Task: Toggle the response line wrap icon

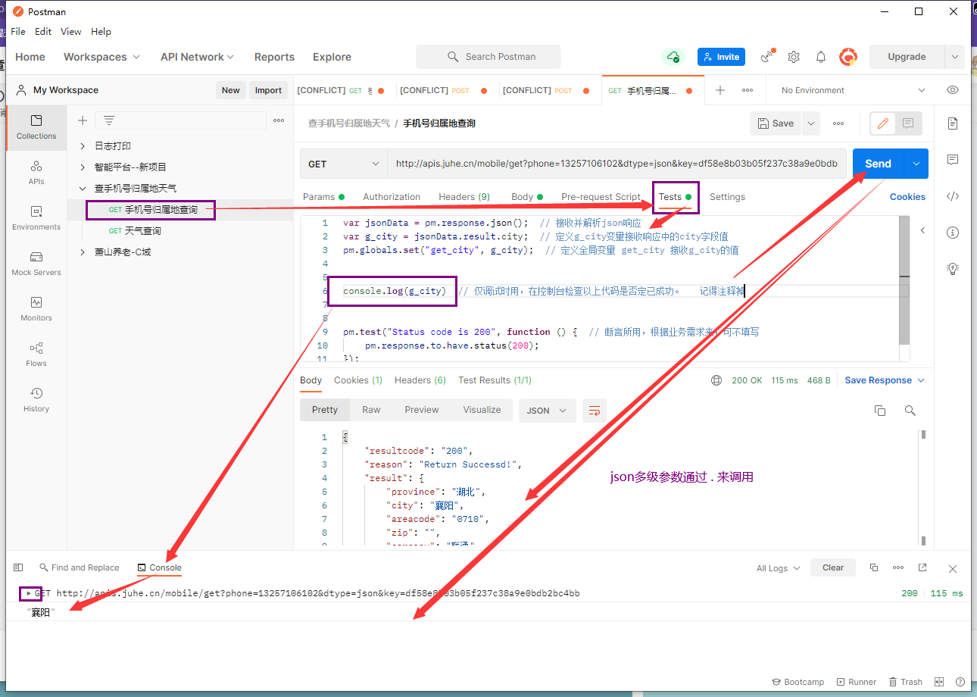Action: [x=595, y=410]
